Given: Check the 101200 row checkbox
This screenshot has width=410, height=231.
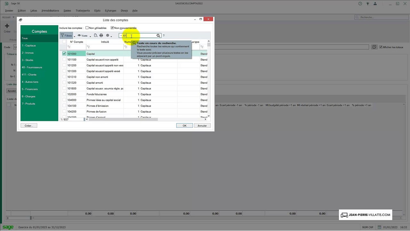Looking at the screenshot, I should [64, 65].
